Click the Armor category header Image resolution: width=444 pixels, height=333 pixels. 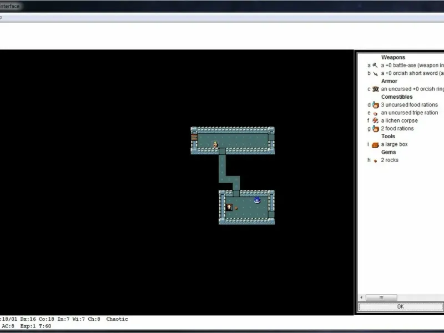389,81
